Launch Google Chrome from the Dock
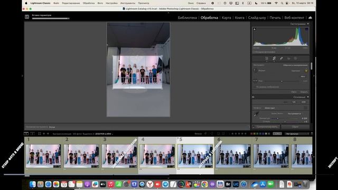The width and height of the screenshot is (338, 190). [x=204, y=184]
